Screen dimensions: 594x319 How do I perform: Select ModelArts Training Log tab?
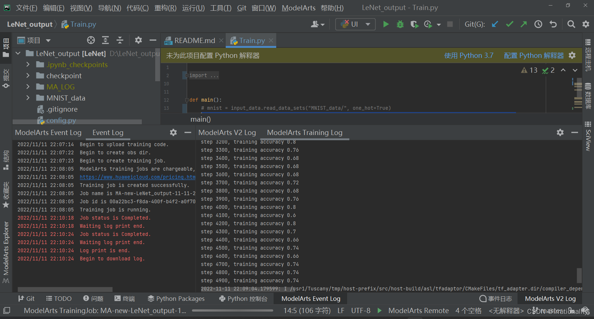(x=305, y=132)
